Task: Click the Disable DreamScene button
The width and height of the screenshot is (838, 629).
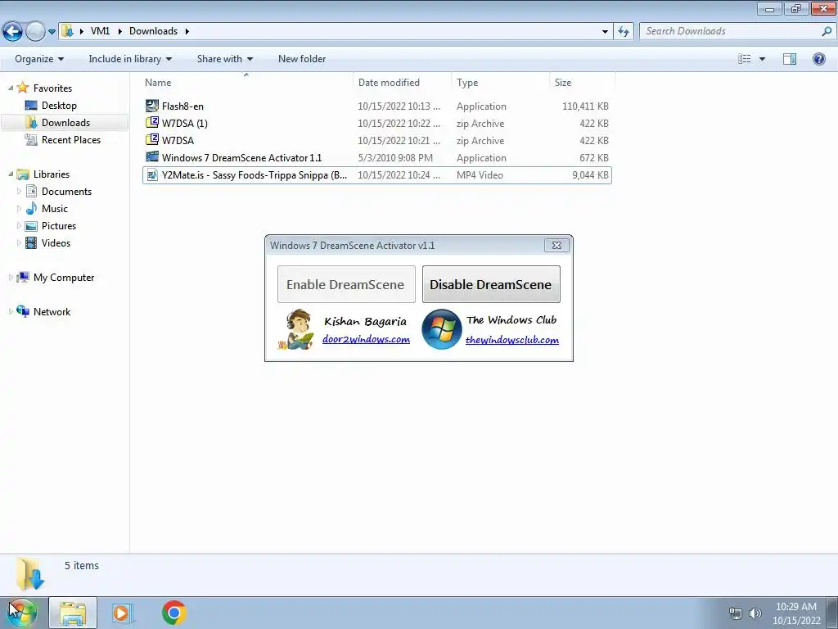Action: [x=491, y=284]
